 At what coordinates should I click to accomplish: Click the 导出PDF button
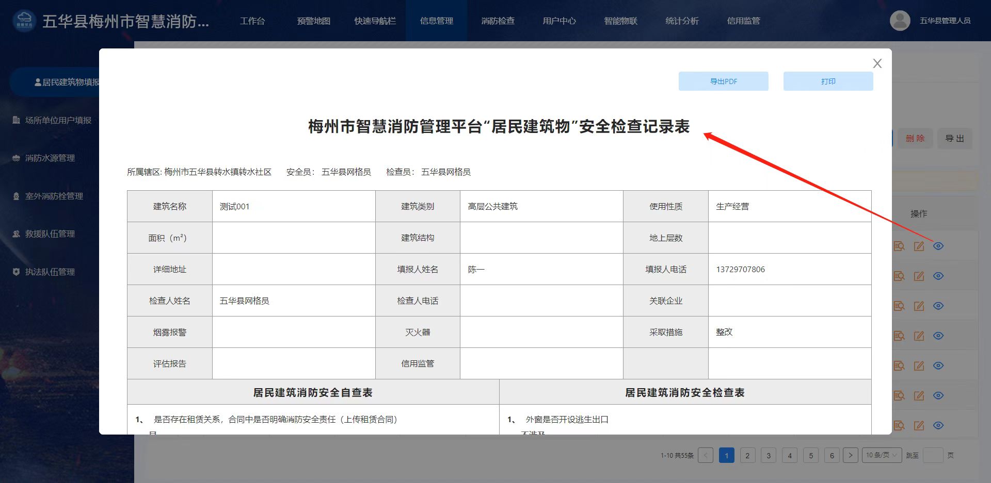(723, 81)
